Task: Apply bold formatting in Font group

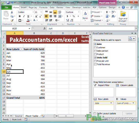Action: pos(20,16)
